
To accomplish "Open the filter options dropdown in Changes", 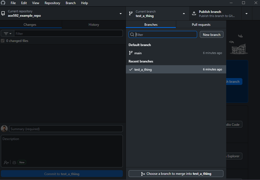I will 8,33.
